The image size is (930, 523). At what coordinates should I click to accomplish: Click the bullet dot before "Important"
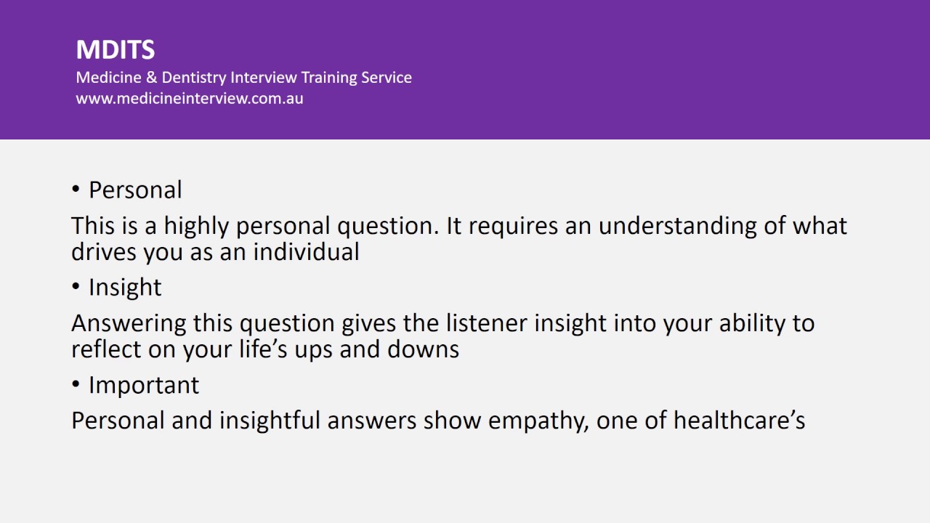(x=76, y=385)
